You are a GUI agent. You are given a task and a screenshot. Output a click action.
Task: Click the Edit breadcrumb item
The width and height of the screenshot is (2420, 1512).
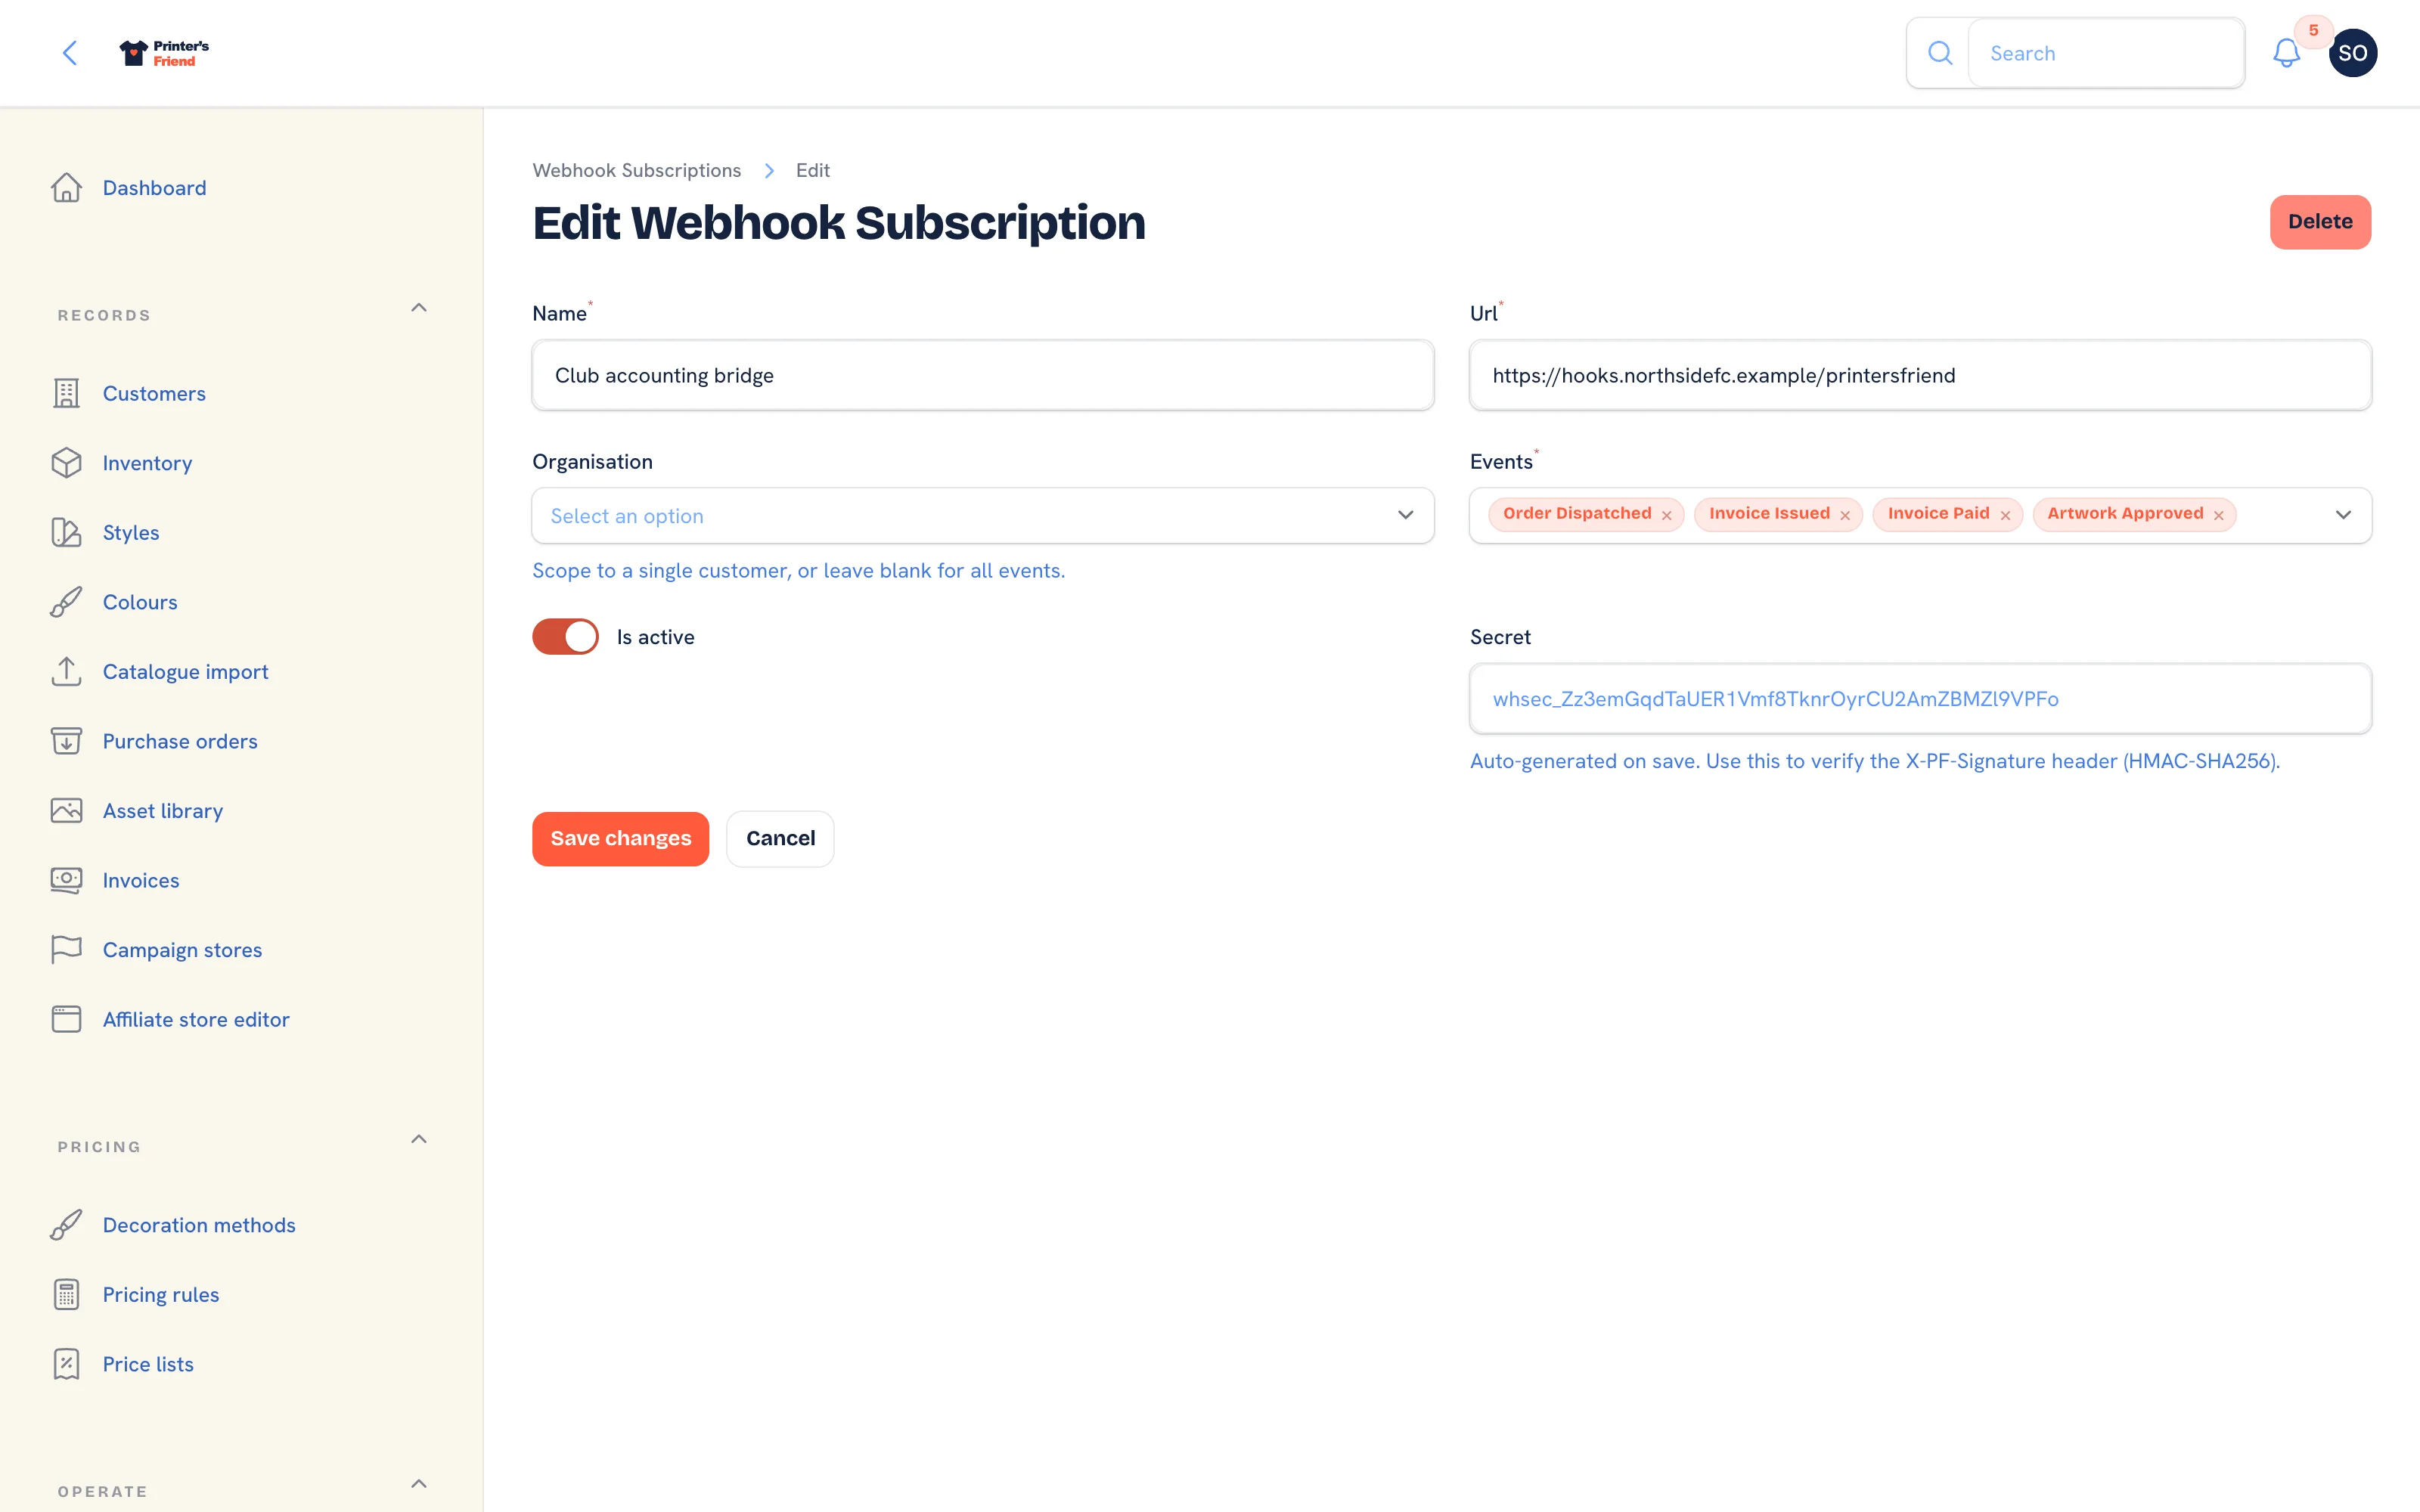tap(812, 170)
